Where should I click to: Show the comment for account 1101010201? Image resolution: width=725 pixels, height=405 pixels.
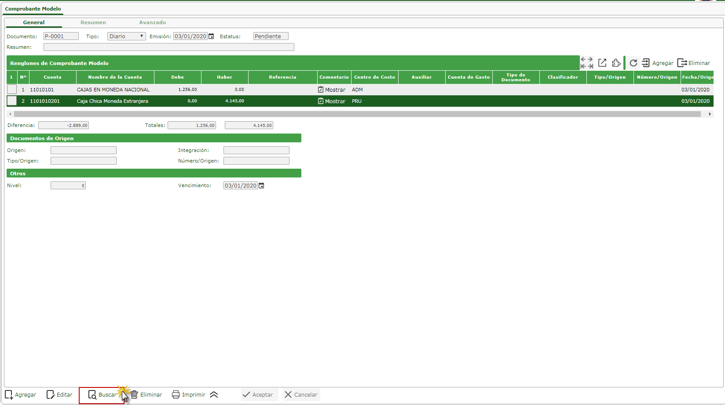(332, 101)
